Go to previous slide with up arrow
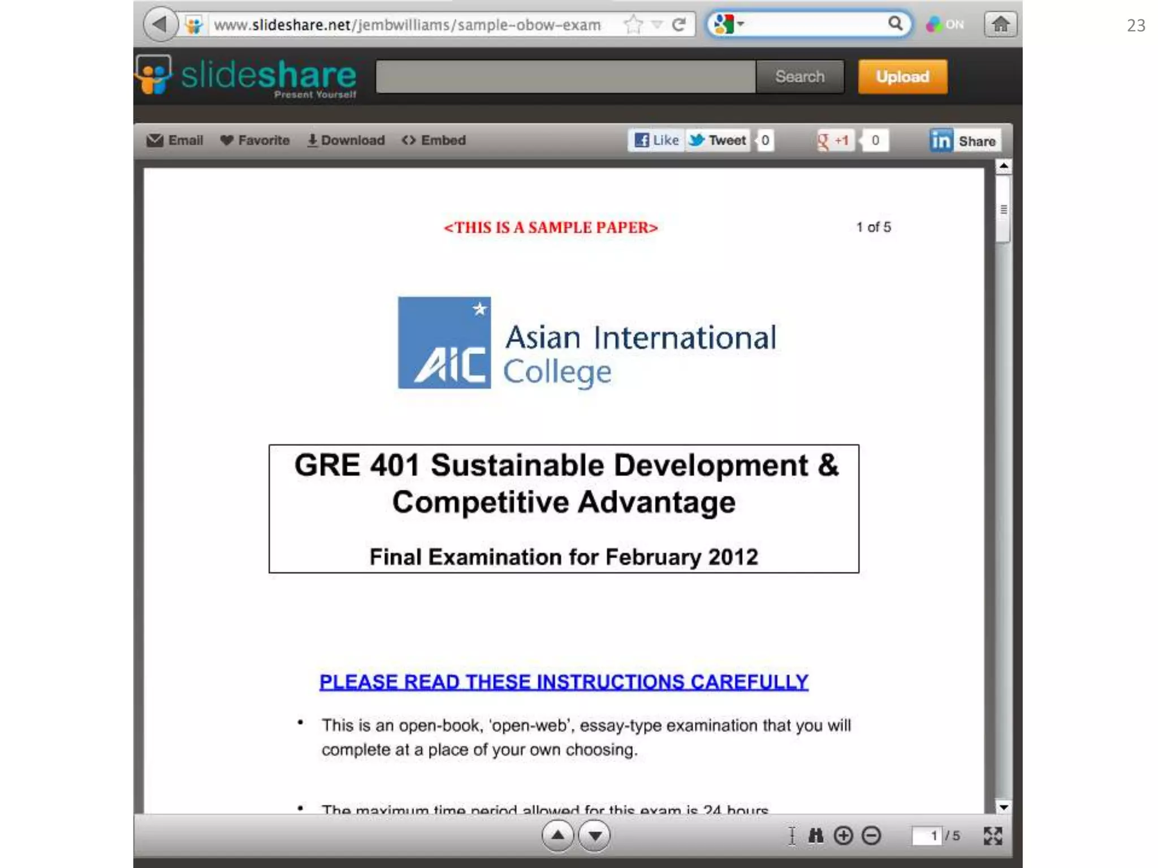Viewport: 1158px width, 868px height. tap(558, 835)
